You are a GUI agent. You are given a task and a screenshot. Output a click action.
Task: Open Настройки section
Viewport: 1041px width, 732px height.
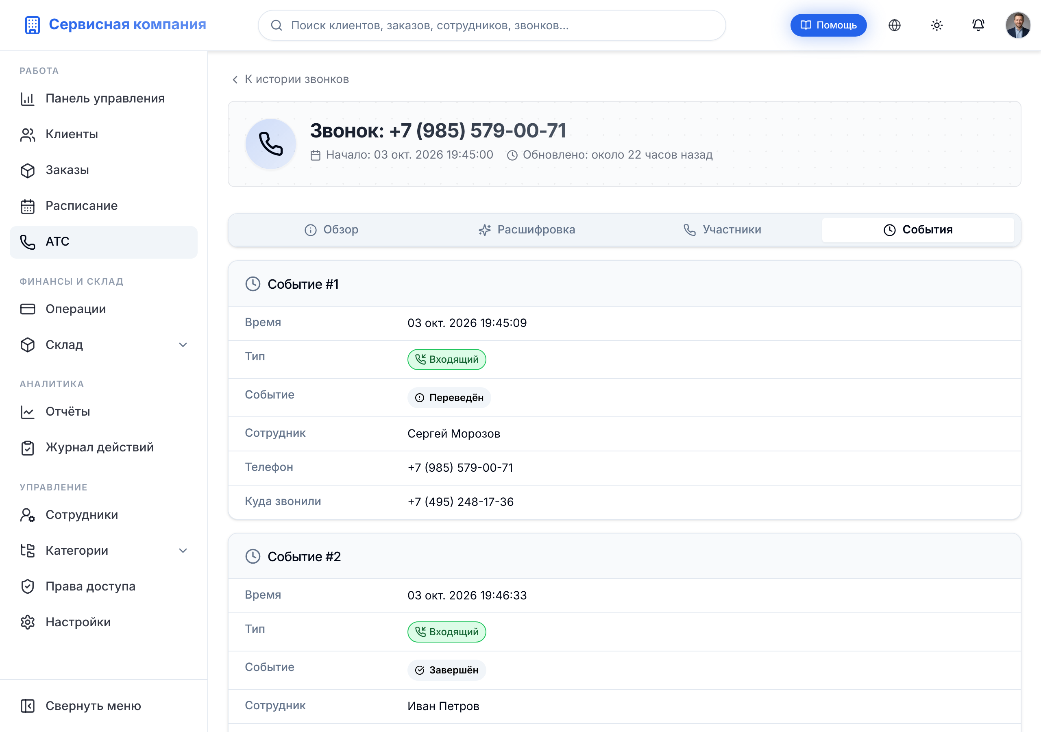(x=104, y=622)
